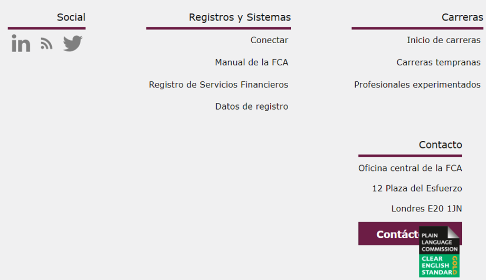The height and width of the screenshot is (280, 486).
Task: Click the Plain Language Commission black logo
Action: pos(439,240)
